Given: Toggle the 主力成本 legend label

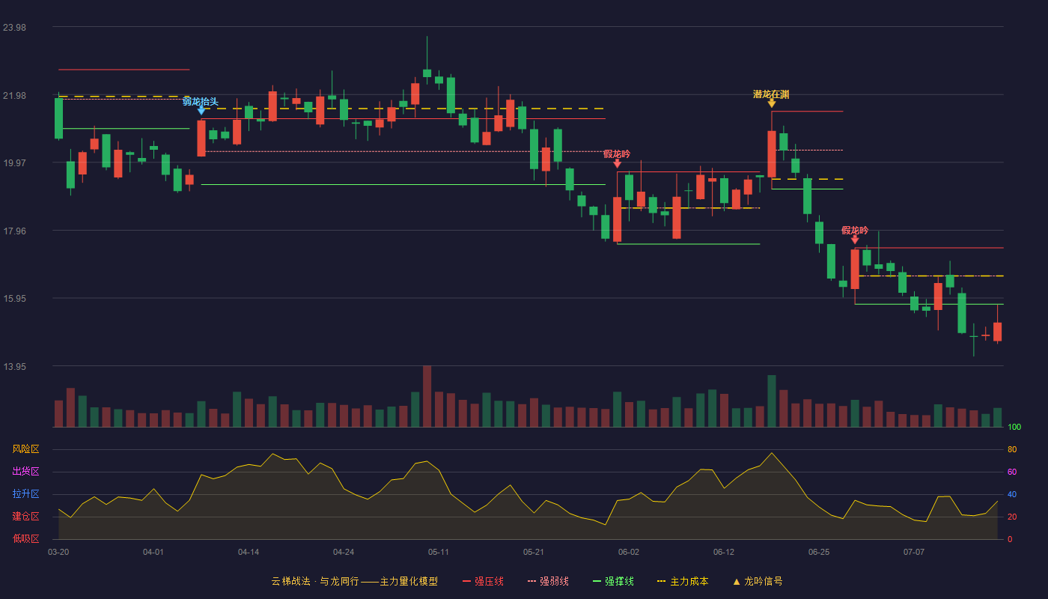Looking at the screenshot, I should pyautogui.click(x=689, y=581).
